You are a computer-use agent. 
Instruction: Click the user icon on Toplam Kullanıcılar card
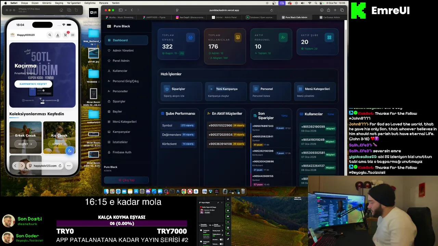(x=237, y=38)
